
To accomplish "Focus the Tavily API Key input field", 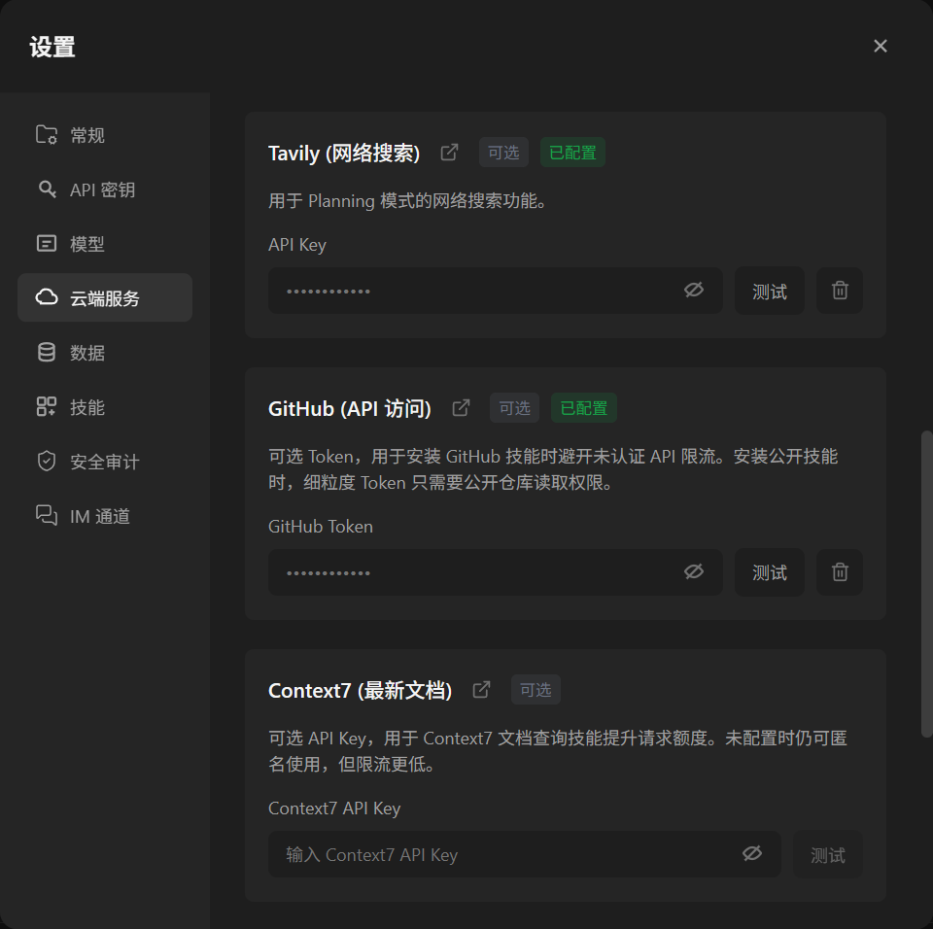I will click(495, 291).
